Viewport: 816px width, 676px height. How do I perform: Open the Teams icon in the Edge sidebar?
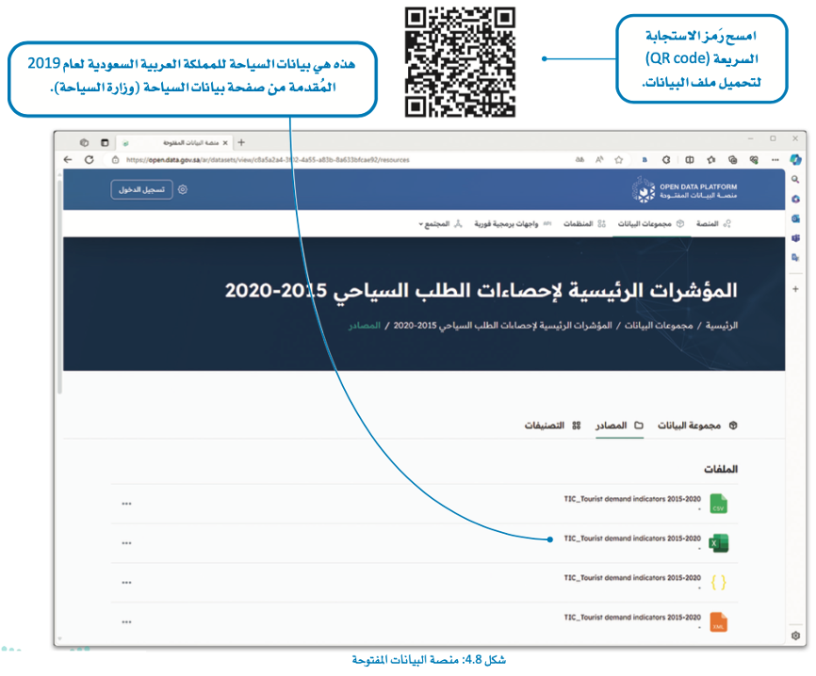click(x=795, y=238)
